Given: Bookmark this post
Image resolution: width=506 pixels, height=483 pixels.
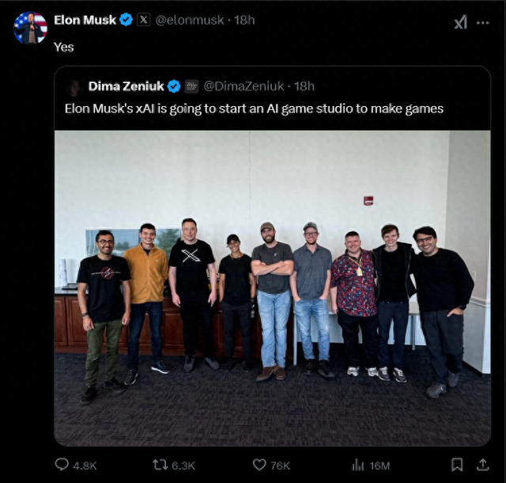Looking at the screenshot, I should (457, 465).
